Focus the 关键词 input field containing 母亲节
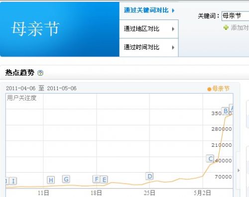This screenshot has height=197, width=249. tap(235, 16)
